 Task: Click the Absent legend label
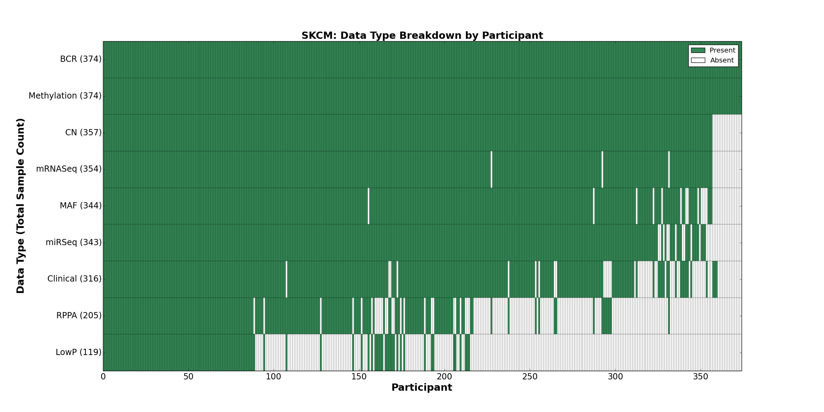(722, 60)
